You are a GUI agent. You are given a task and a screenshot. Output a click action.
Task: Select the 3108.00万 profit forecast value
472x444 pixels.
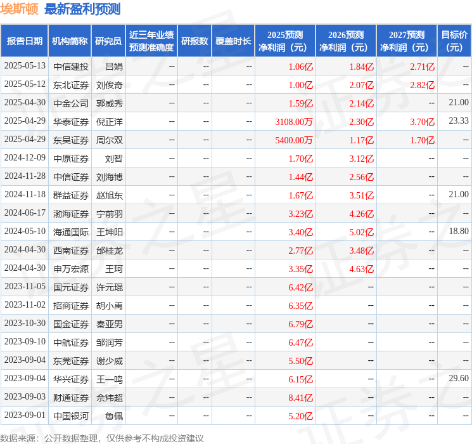[x=294, y=121]
